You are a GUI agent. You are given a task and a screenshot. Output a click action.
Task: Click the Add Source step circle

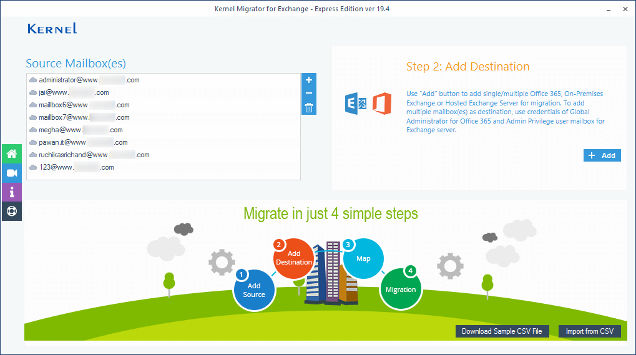(x=254, y=290)
